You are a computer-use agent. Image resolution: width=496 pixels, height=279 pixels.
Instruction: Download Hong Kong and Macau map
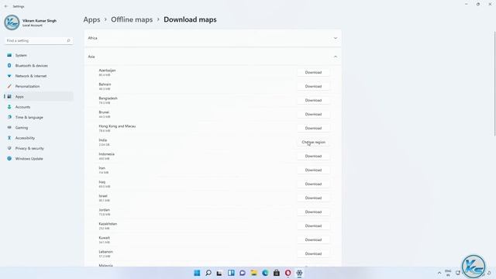pyautogui.click(x=313, y=128)
